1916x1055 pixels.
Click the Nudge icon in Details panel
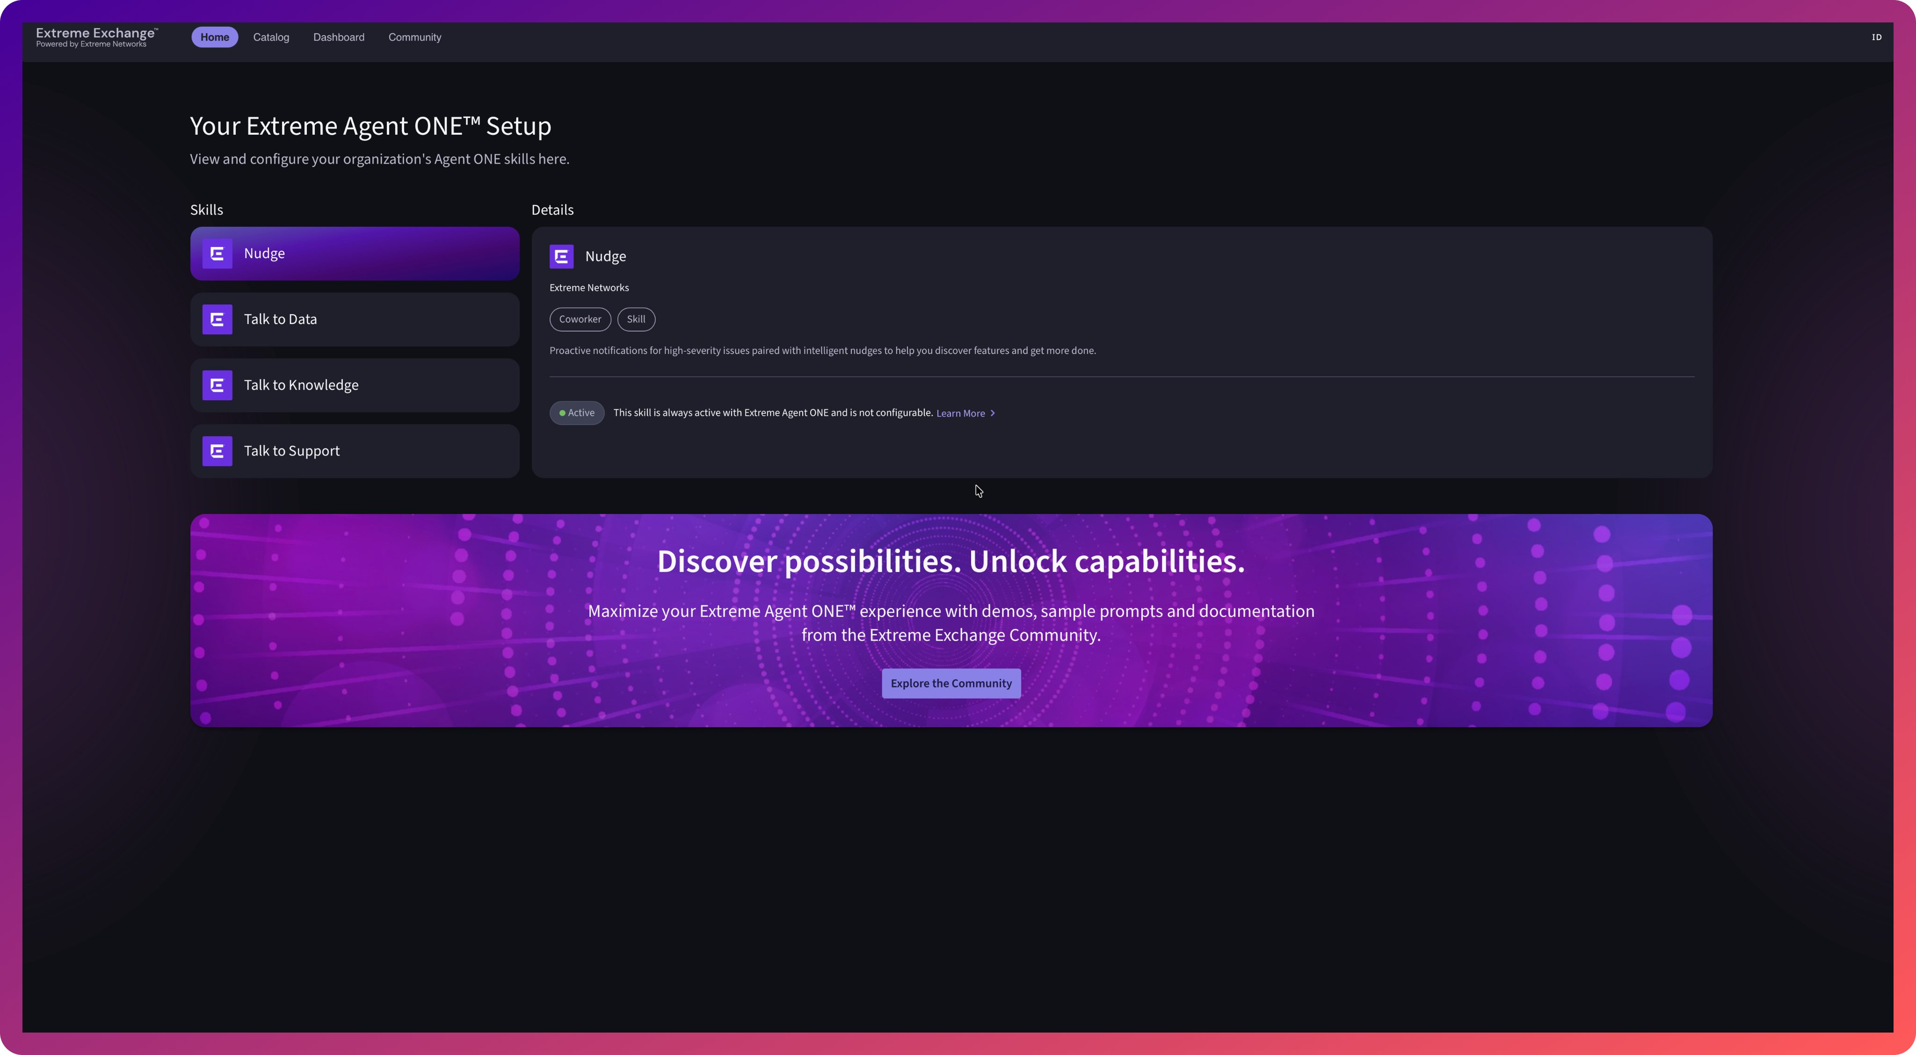[x=561, y=256]
